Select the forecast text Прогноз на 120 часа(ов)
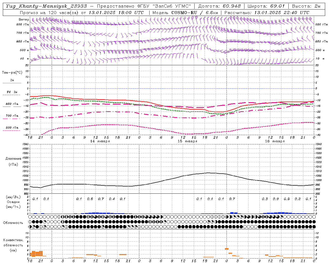Image resolution: width=329 pixels, height=263 pixels. point(49,13)
